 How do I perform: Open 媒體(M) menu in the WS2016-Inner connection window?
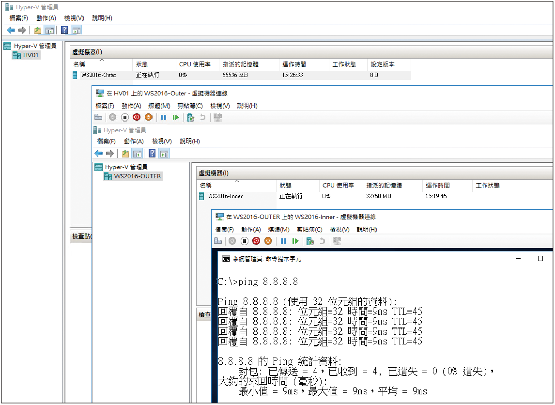click(279, 230)
